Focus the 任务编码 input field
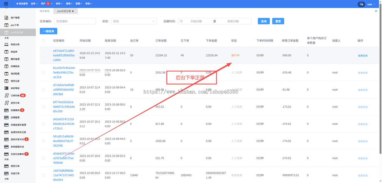 pos(75,21)
